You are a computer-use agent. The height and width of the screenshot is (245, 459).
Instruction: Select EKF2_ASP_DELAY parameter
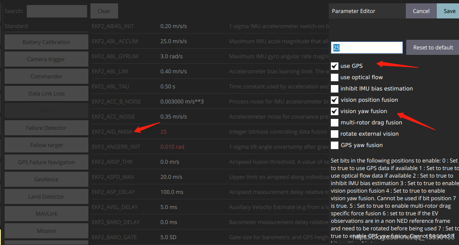pyautogui.click(x=209, y=192)
